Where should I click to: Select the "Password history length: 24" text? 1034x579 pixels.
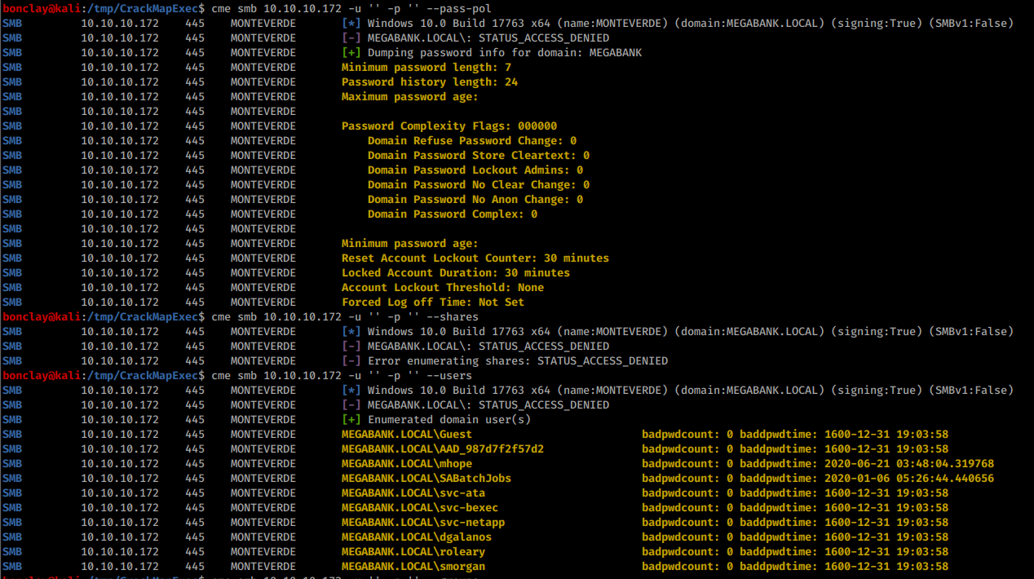click(x=429, y=82)
